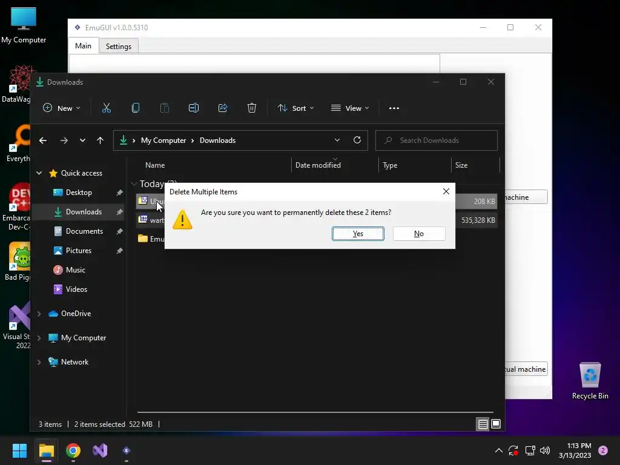
Task: Close the Delete Multiple Items dialog
Action: click(x=446, y=191)
